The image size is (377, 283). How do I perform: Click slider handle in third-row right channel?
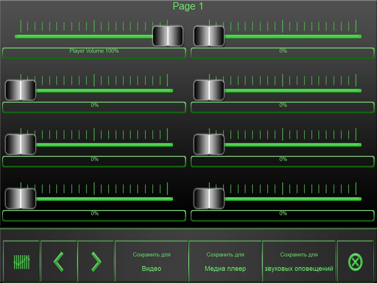(209, 144)
